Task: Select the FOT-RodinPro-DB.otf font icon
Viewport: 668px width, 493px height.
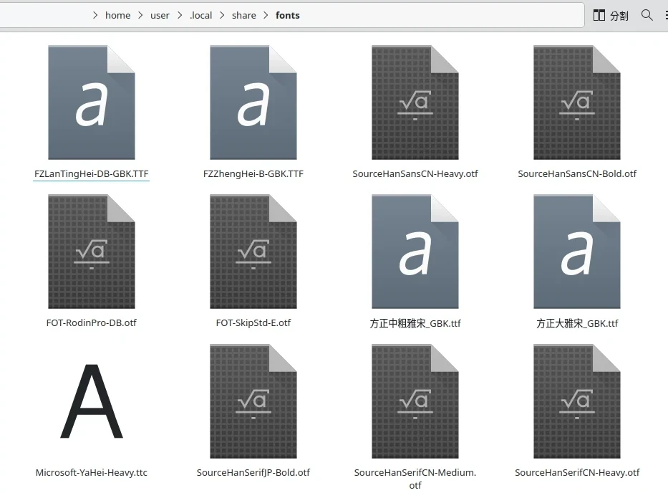Action: click(91, 252)
